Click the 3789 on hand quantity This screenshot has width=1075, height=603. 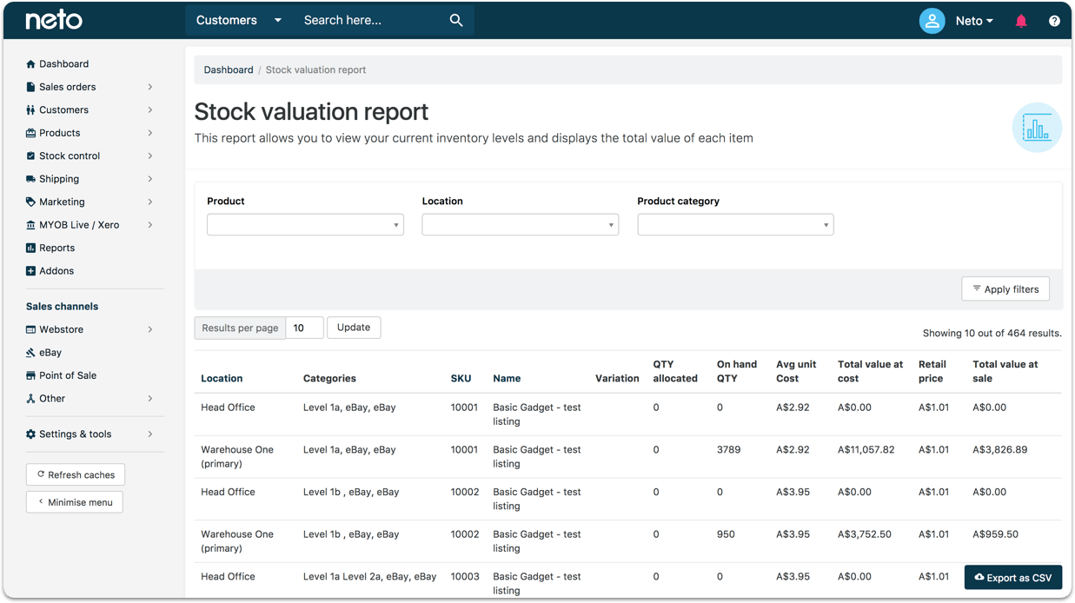tap(728, 450)
